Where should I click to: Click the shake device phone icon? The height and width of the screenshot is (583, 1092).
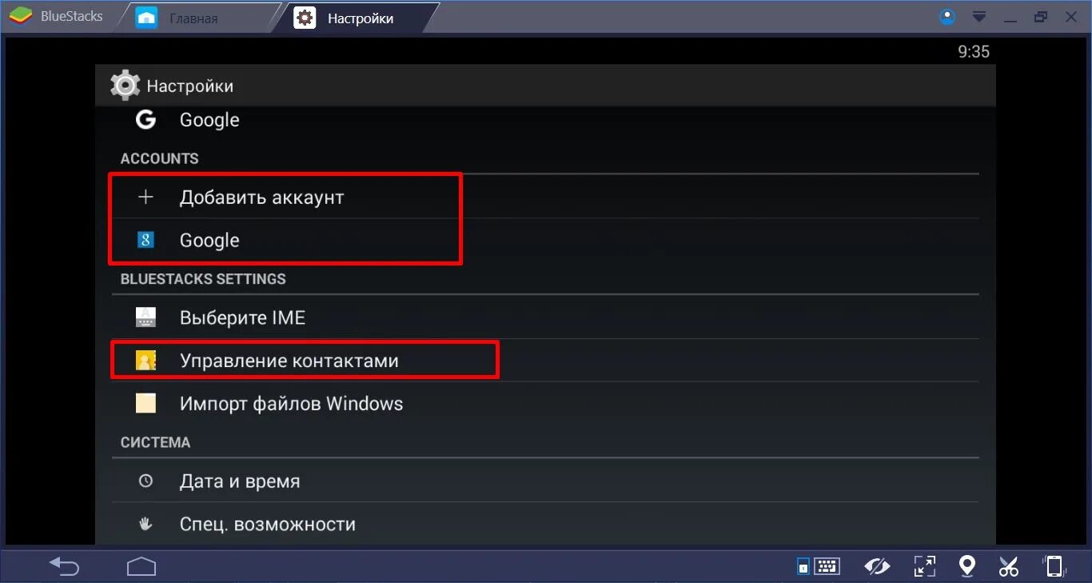[1054, 567]
